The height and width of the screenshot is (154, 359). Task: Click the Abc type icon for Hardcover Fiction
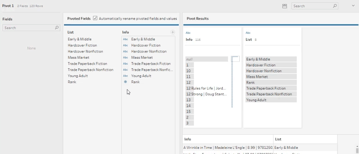point(126,45)
